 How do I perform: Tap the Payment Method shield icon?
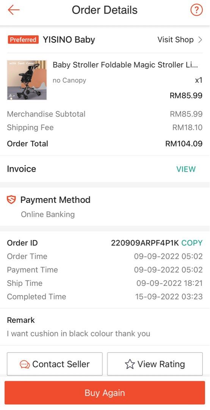pos(11,200)
